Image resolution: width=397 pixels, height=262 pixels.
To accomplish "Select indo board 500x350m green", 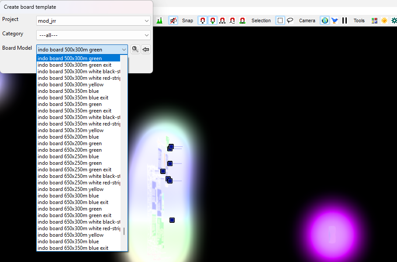I will 79,104.
